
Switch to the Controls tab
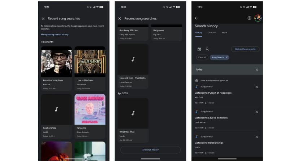pos(212,32)
